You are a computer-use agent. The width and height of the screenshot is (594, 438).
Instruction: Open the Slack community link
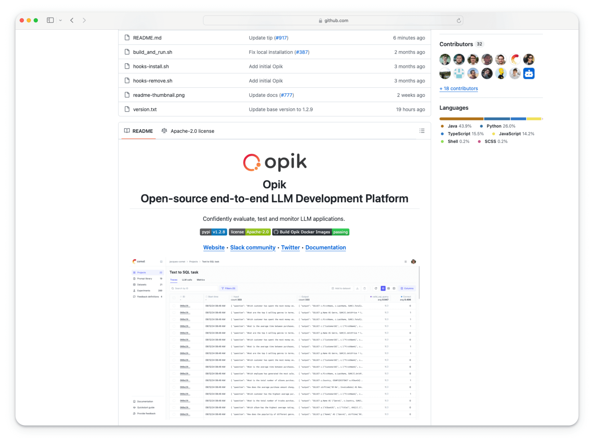click(x=253, y=248)
